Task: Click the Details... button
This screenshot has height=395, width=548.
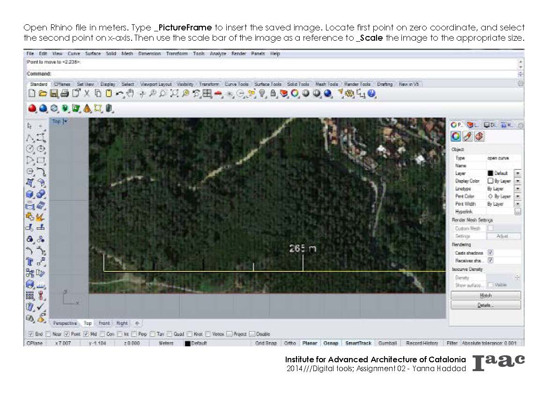Action: point(485,305)
